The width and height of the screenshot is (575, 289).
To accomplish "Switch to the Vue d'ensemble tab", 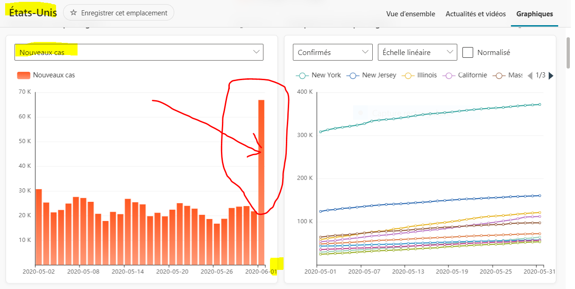I will point(411,14).
